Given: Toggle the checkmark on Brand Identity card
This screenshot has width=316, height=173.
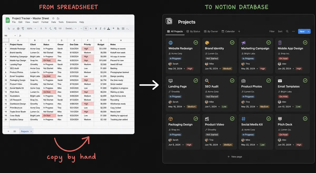Looking at the screenshot, I should [x=232, y=42].
